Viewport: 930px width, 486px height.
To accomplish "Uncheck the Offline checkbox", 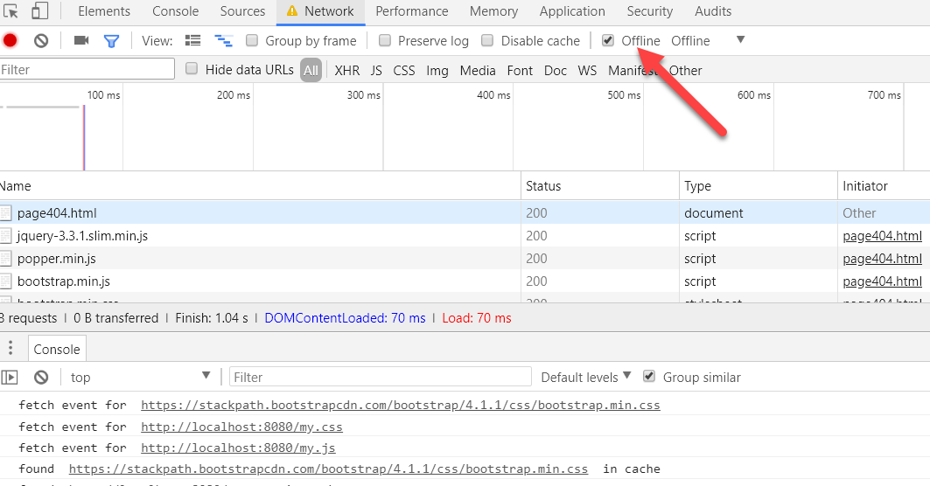I will (x=608, y=40).
